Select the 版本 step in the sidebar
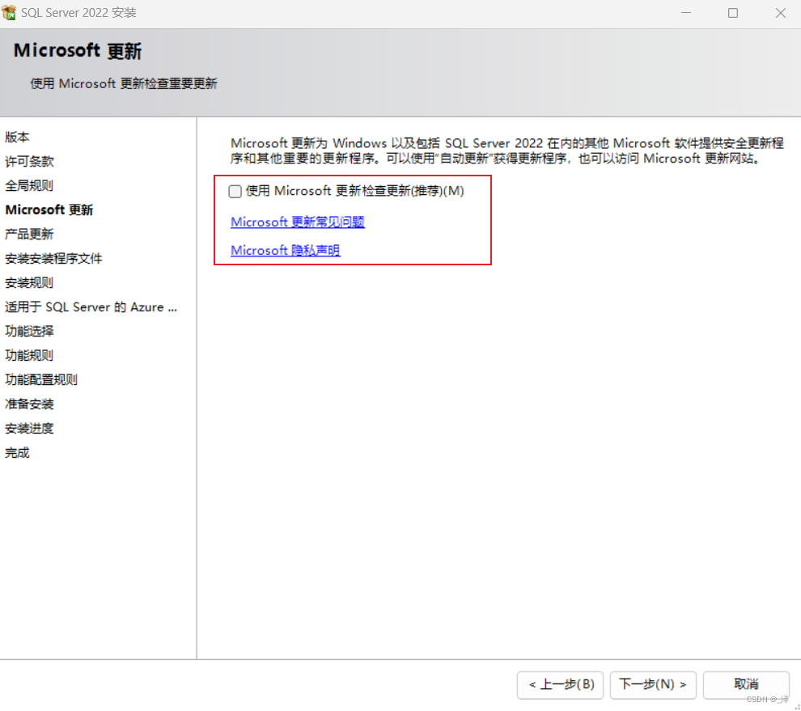The height and width of the screenshot is (711, 801). coord(17,137)
